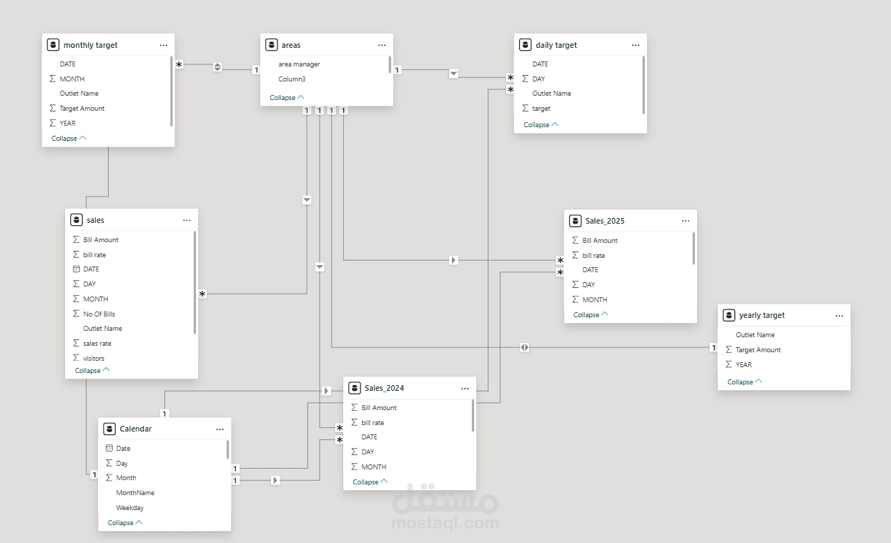Collapse the Sales_2024 table
This screenshot has height=543, width=891.
pos(370,482)
